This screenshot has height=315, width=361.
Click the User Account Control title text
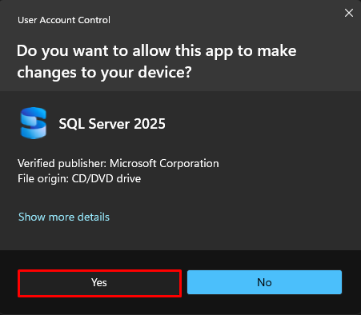(64, 20)
